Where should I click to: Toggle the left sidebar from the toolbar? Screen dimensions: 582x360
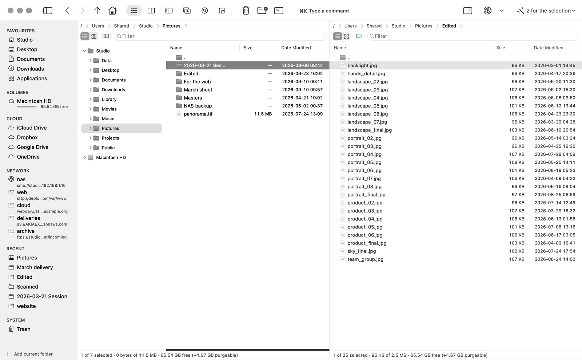[48, 11]
